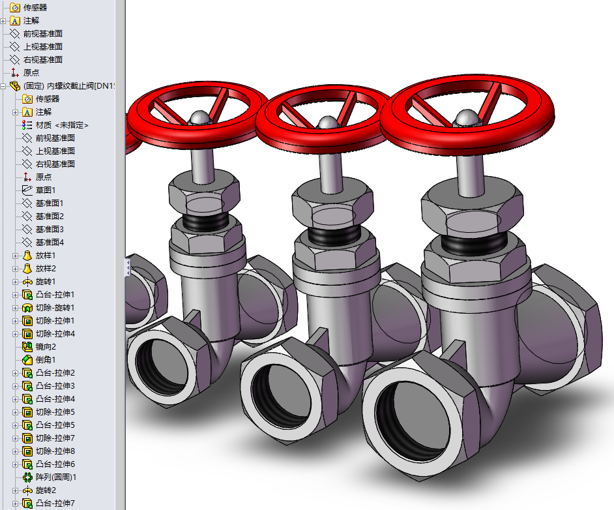Click the 切除-旋转1 revolved cut icon

[x=27, y=307]
